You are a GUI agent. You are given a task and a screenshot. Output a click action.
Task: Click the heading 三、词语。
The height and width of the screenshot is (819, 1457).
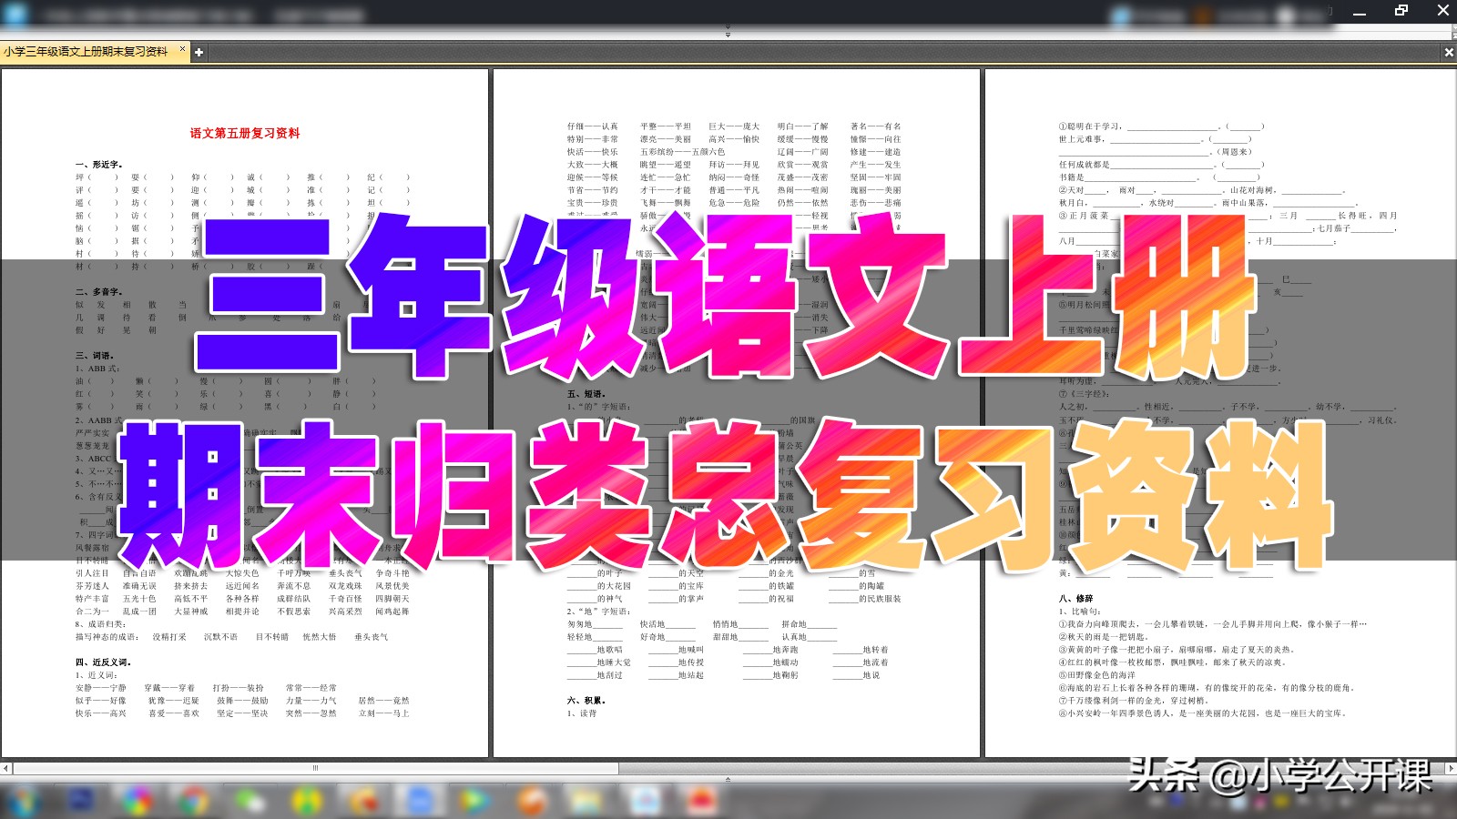[x=95, y=356]
